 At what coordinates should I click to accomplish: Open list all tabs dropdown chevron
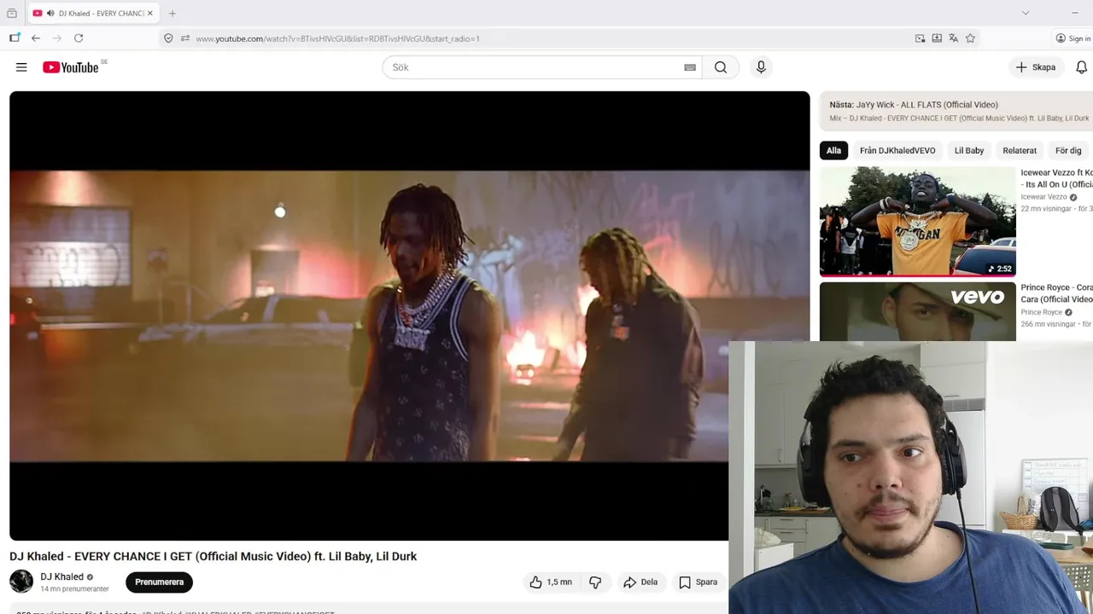pos(1026,13)
